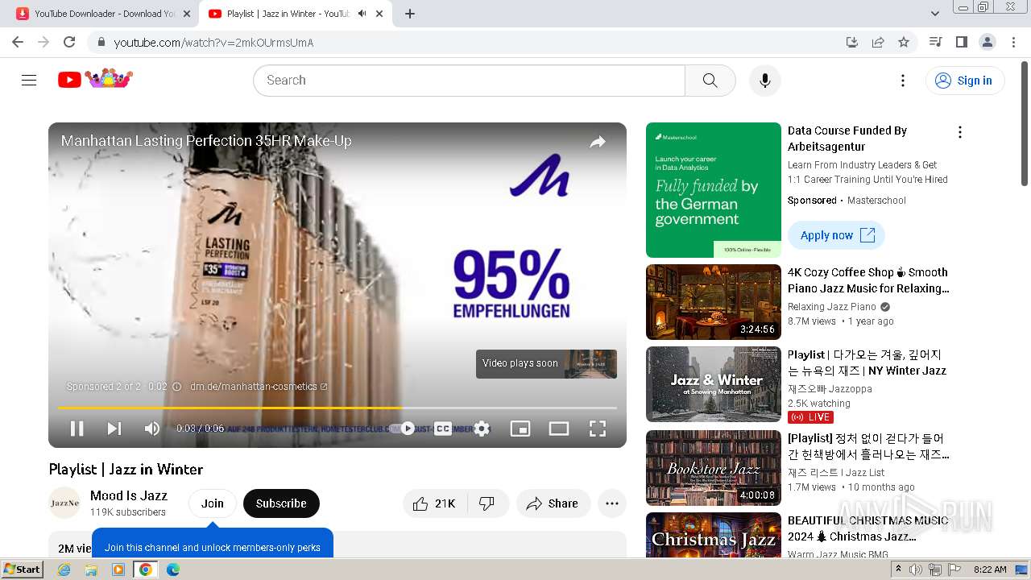Go back in browser

pyautogui.click(x=18, y=42)
